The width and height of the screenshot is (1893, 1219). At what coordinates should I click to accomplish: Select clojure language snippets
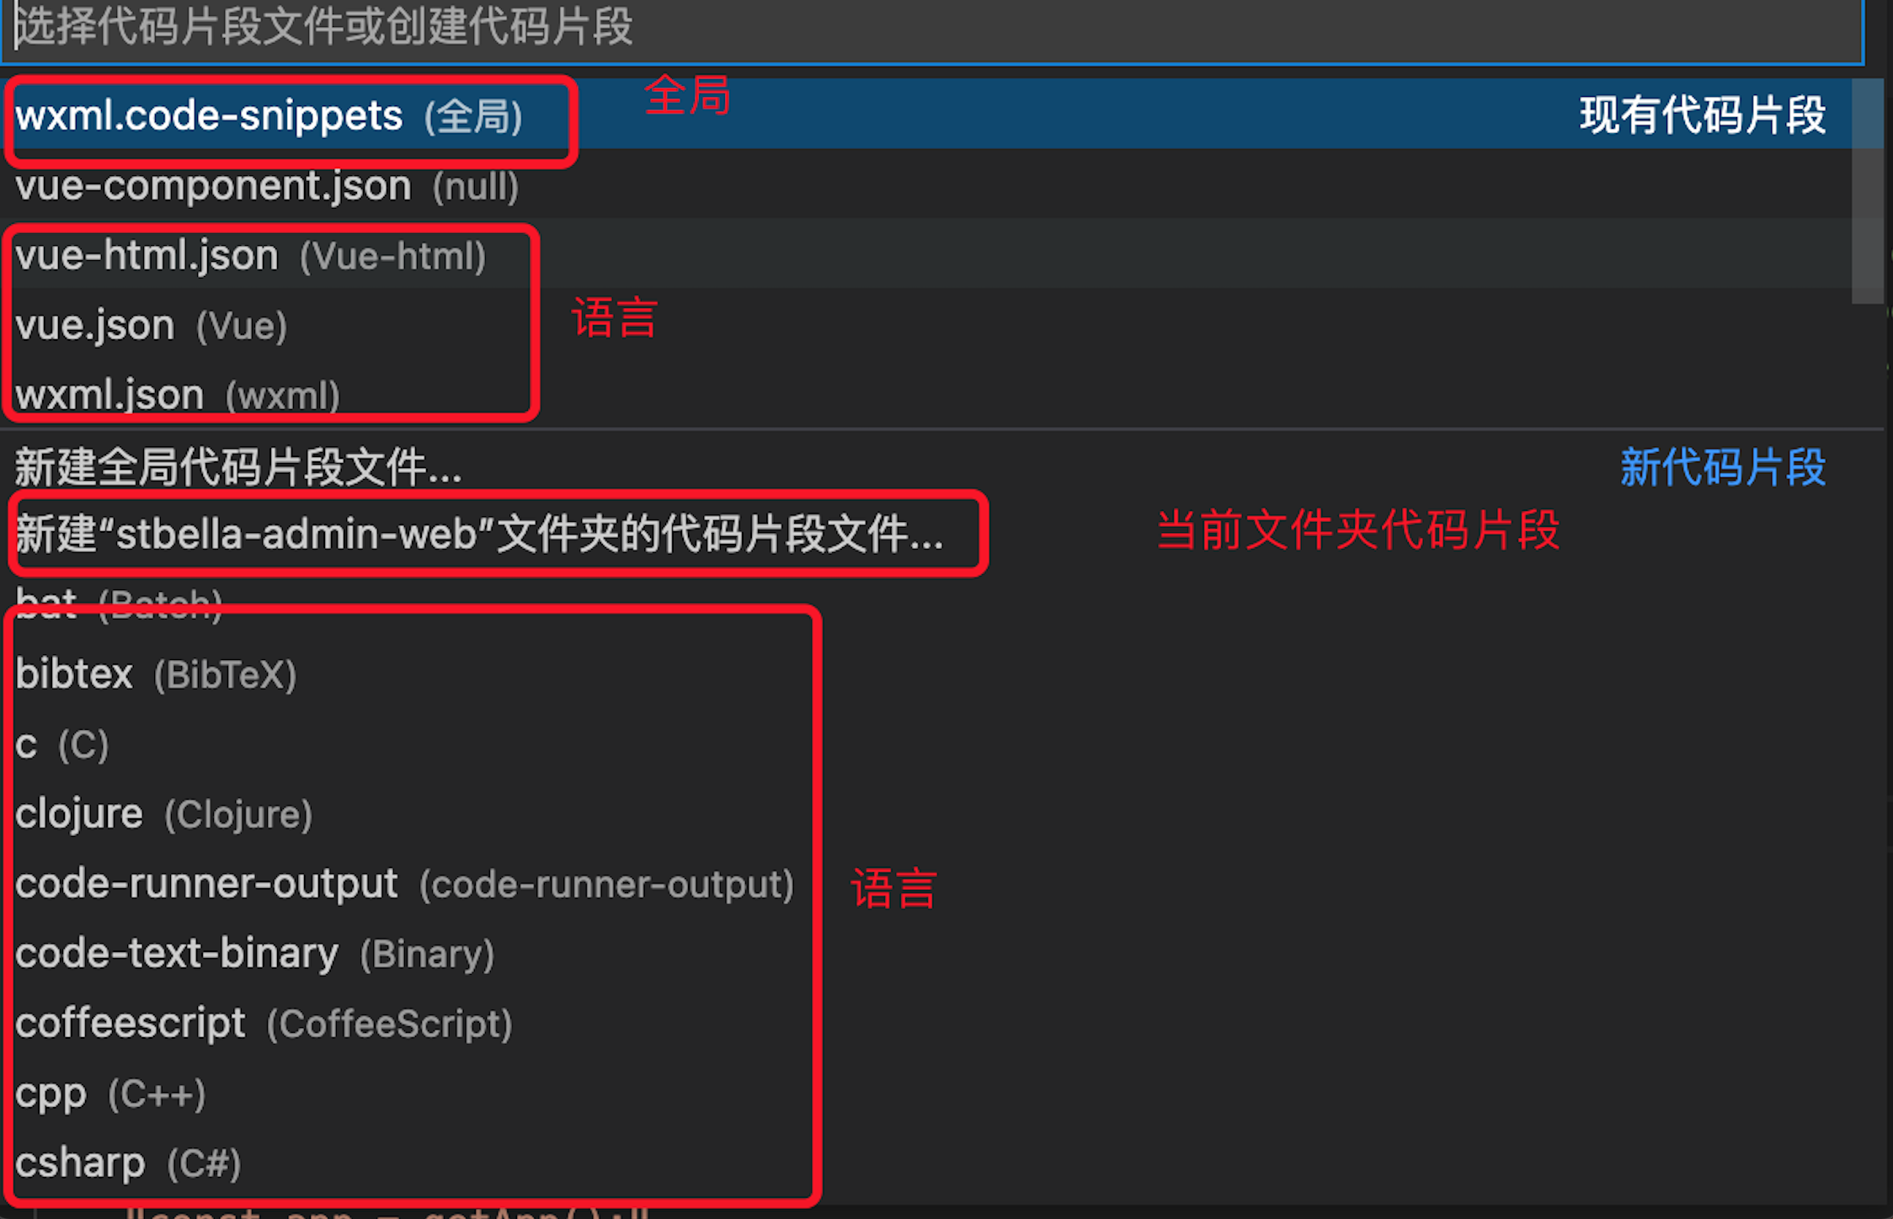pyautogui.click(x=926, y=814)
